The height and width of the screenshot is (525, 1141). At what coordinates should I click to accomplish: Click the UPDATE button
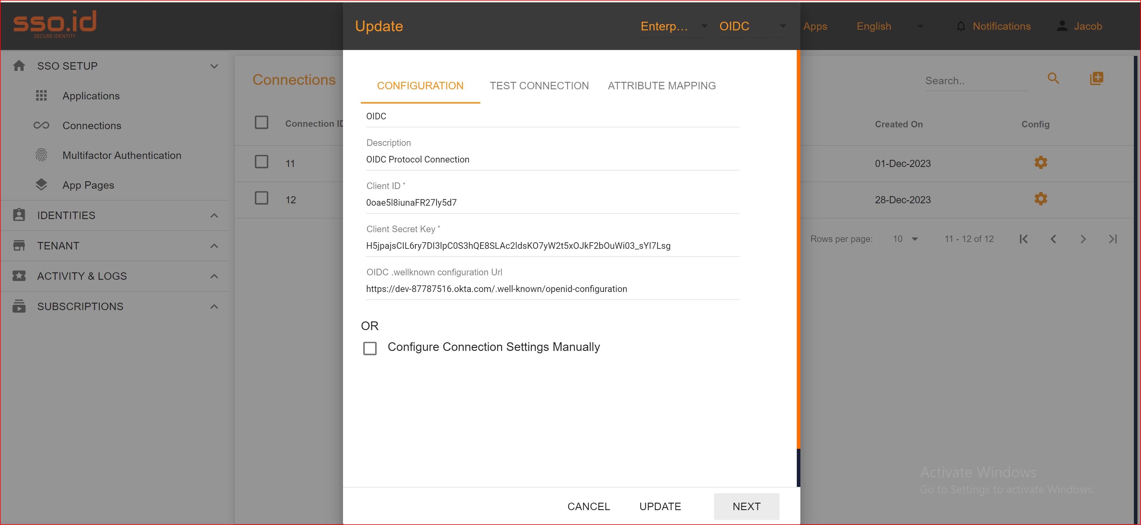point(660,507)
